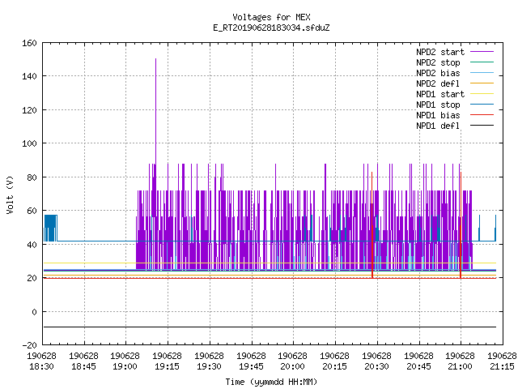The width and height of the screenshot is (518, 389).
Task: Click the y-axis tick label 100
Action: point(29,143)
